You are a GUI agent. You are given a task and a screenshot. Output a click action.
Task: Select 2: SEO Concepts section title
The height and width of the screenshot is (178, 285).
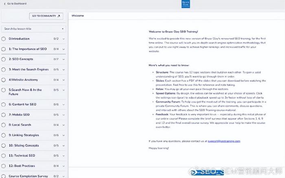coord(21,59)
